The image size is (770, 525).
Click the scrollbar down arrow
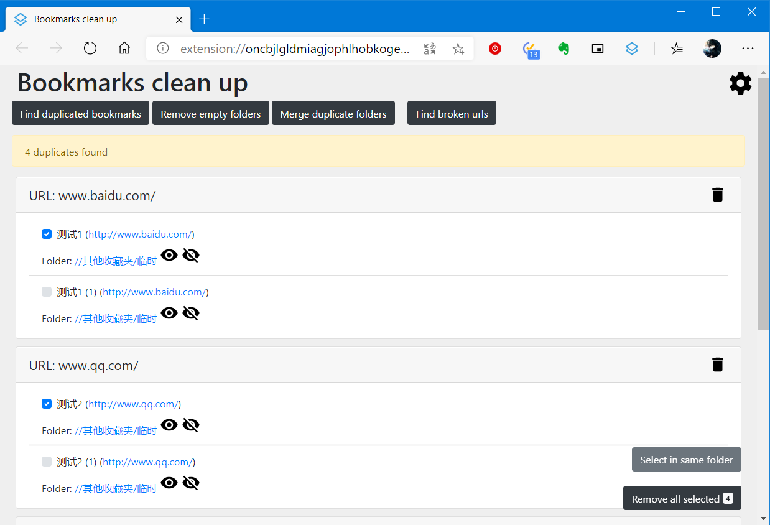click(x=764, y=518)
